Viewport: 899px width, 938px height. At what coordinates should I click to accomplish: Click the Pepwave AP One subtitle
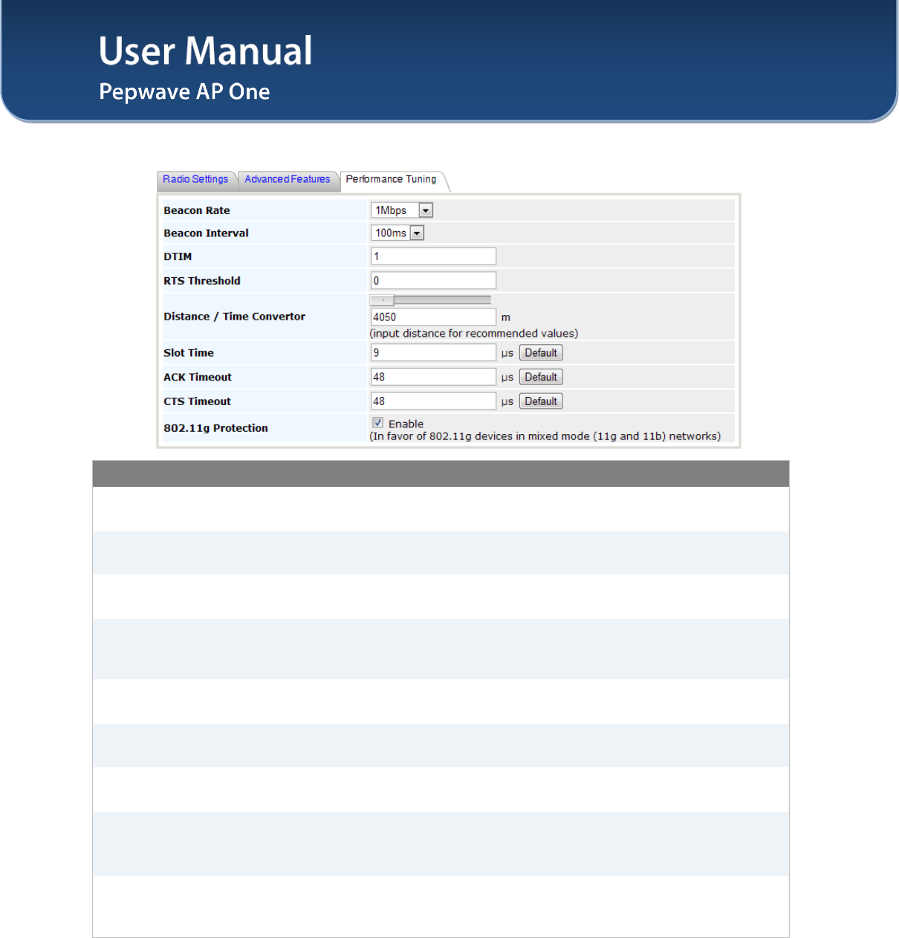click(184, 91)
